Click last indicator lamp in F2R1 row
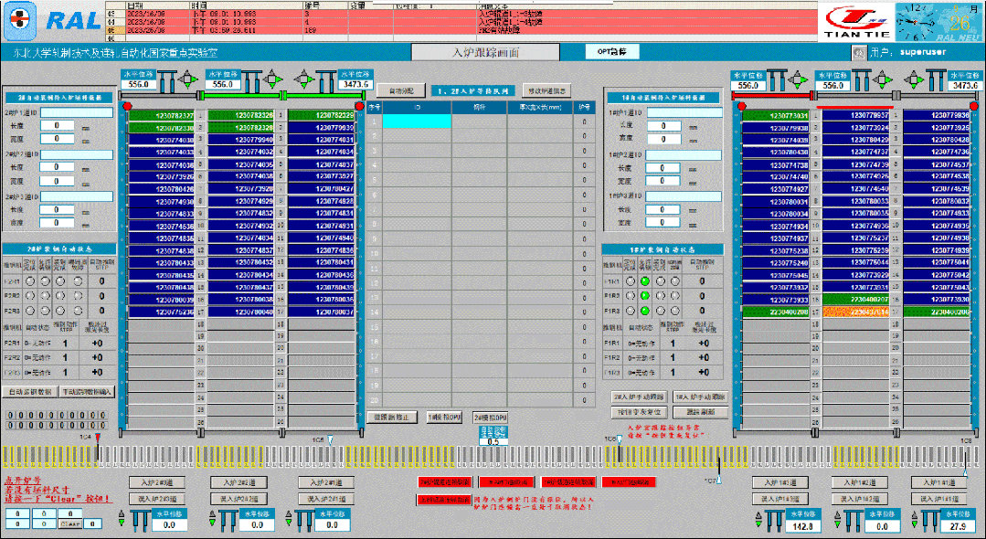Screen dimensions: 986x539 coord(78,281)
